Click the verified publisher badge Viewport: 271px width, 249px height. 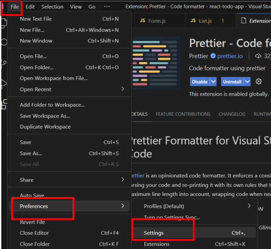[213, 56]
